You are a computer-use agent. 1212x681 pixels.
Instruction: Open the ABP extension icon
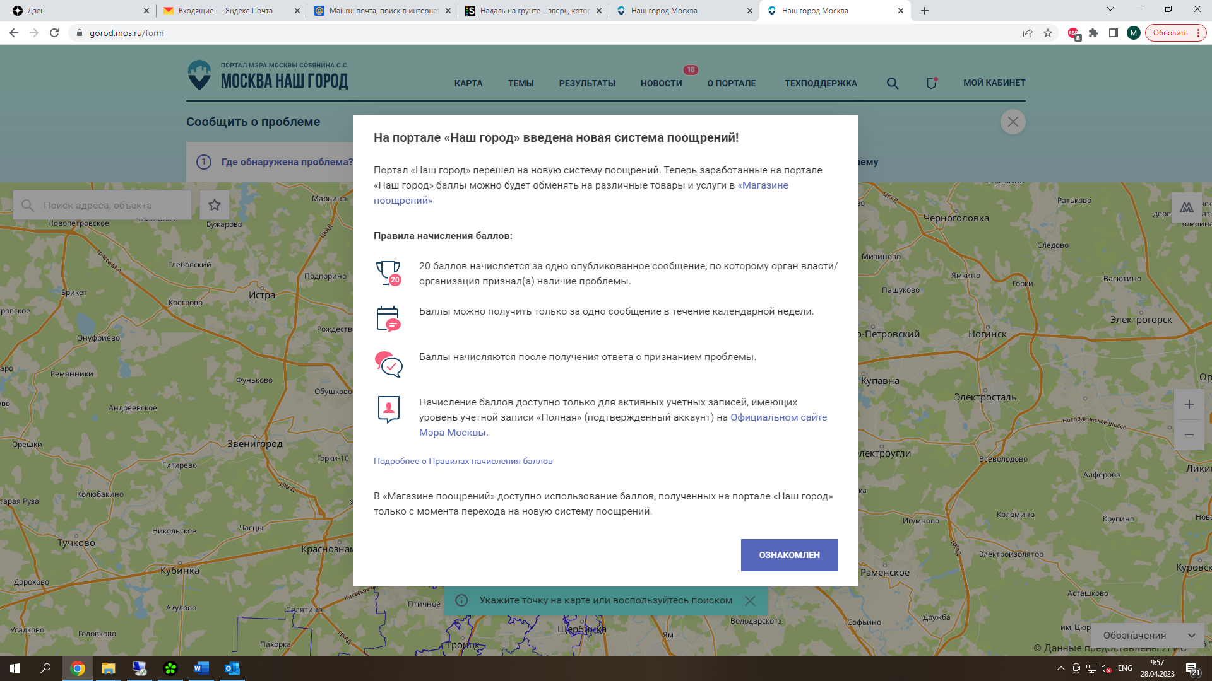coord(1073,33)
